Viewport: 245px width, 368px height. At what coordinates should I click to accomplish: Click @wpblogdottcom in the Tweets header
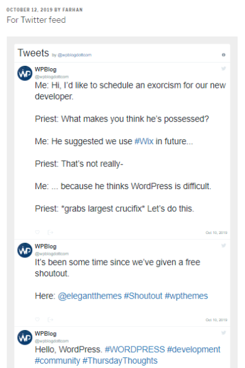(75, 55)
